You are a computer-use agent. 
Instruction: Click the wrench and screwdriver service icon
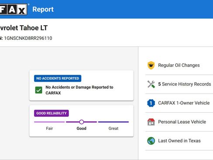(151, 84)
